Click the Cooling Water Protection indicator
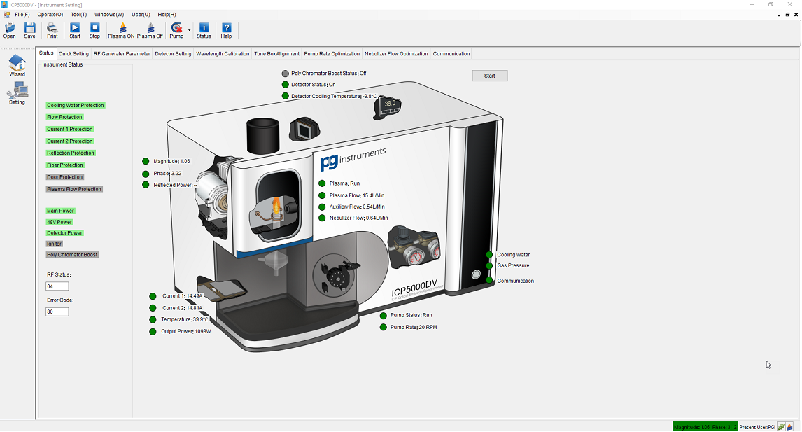802x432 pixels. (x=75, y=106)
